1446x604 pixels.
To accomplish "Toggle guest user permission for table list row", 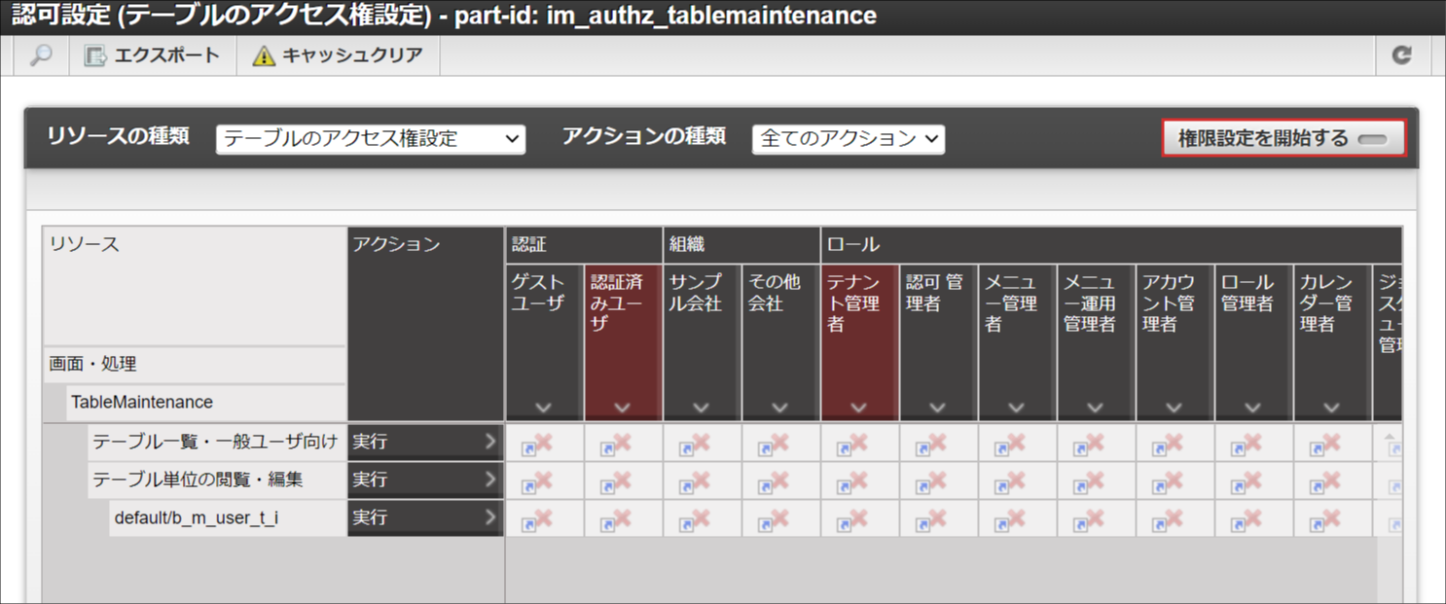I will click(536, 444).
